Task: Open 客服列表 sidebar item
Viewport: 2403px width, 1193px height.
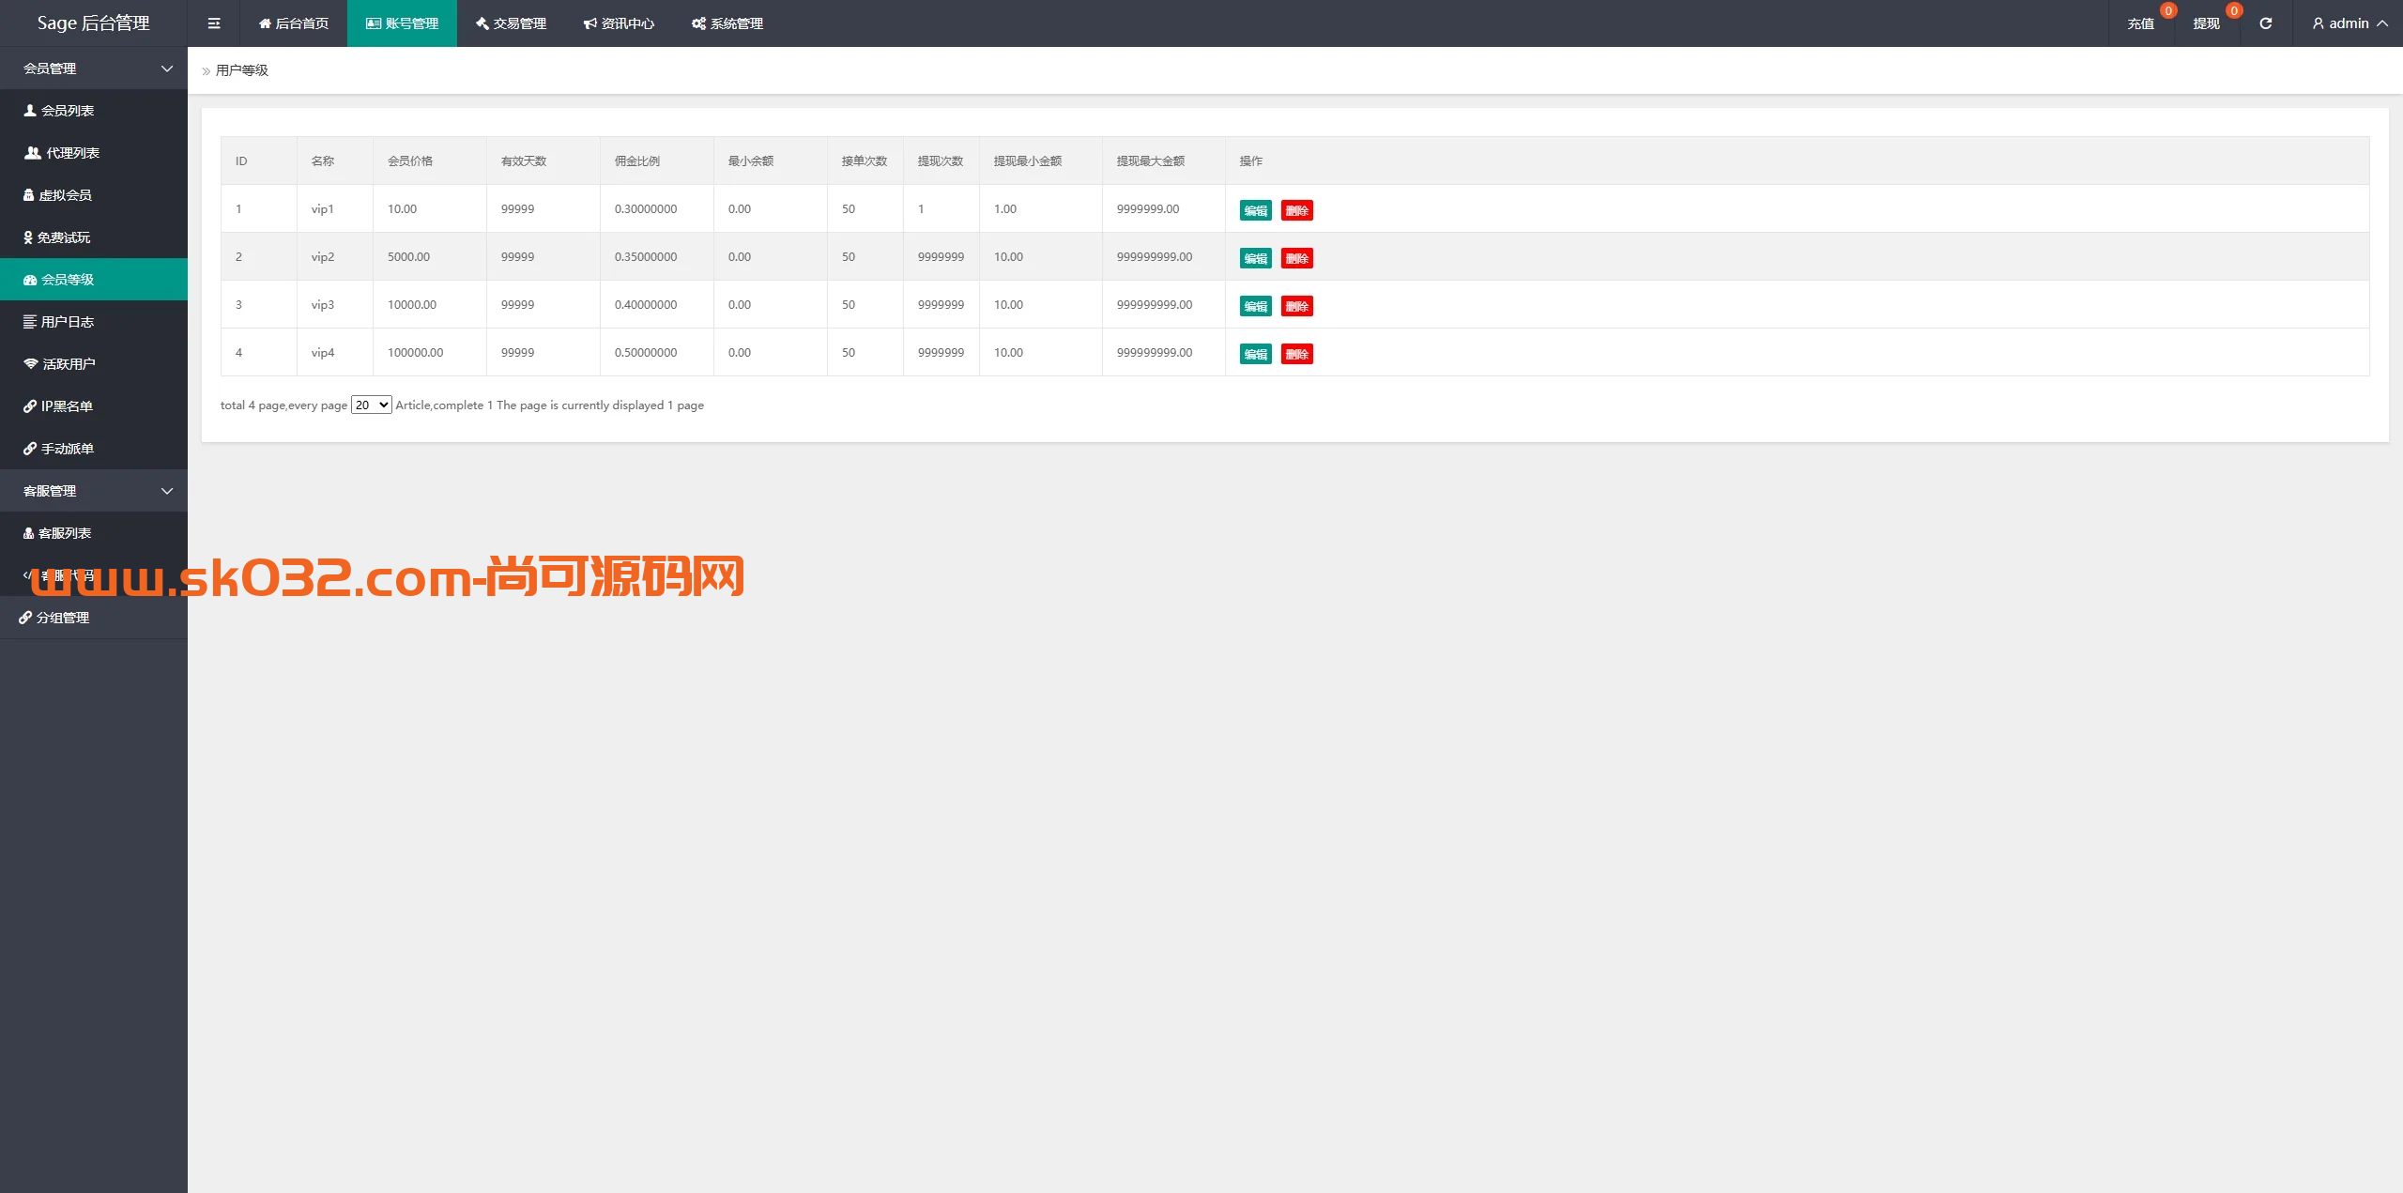Action: tap(65, 533)
